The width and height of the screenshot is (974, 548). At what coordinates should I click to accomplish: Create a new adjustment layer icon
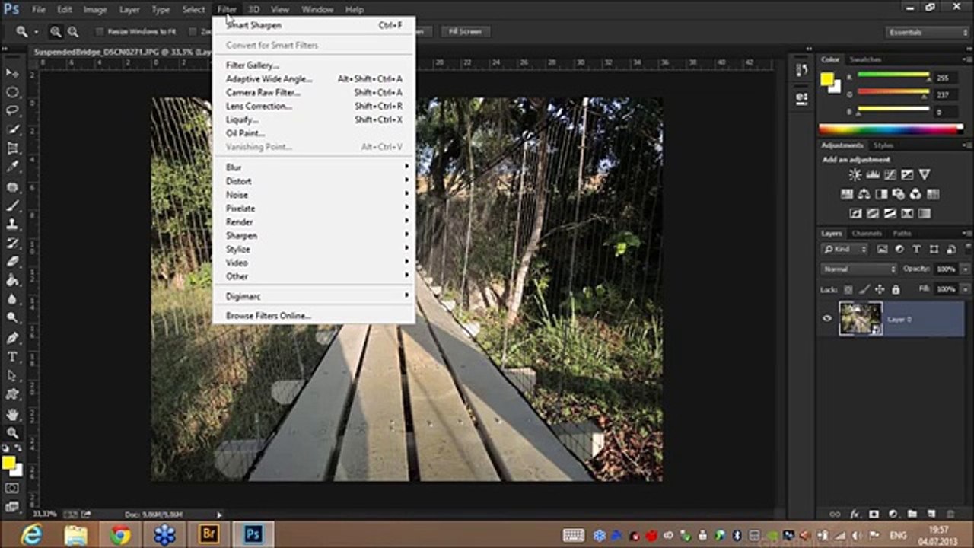point(893,515)
